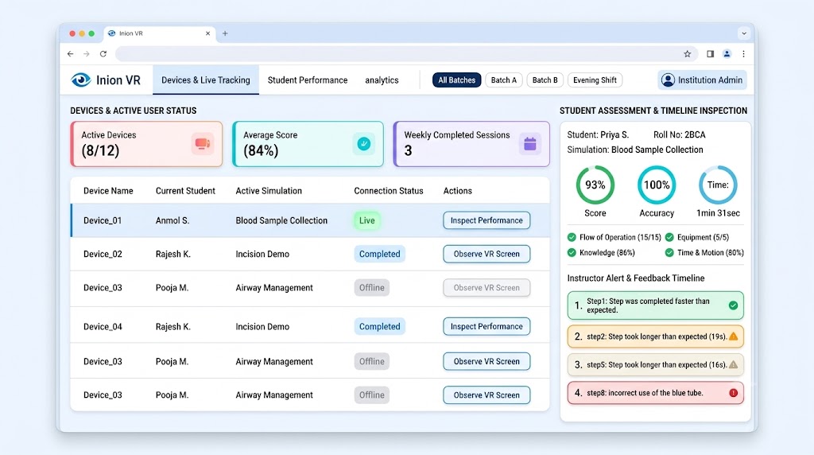Image resolution: width=814 pixels, height=455 pixels.
Task: Click the disabled Observe VR Screen button
Action: coord(486,288)
